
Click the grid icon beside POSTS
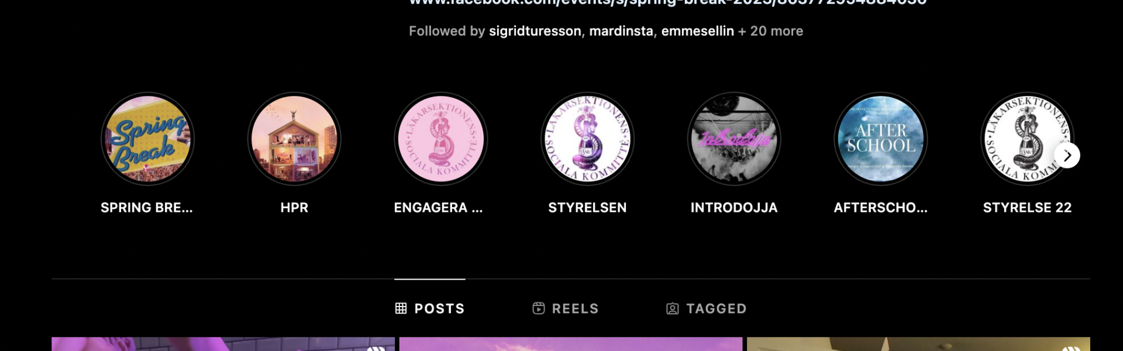tap(401, 308)
